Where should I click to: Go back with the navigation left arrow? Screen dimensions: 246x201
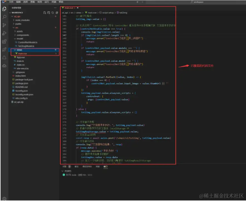click(x=137, y=2)
